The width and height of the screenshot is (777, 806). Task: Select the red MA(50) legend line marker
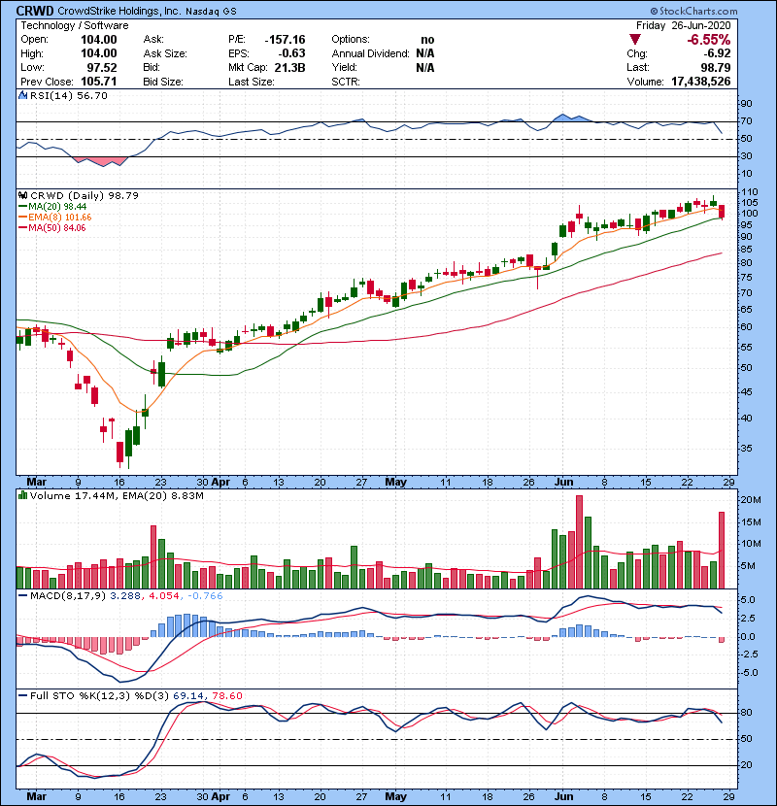(x=22, y=228)
